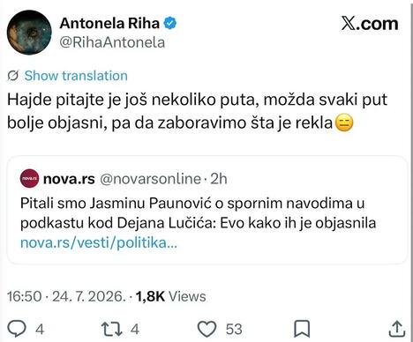Open Antonela Riha's profile avatar

pos(29,33)
